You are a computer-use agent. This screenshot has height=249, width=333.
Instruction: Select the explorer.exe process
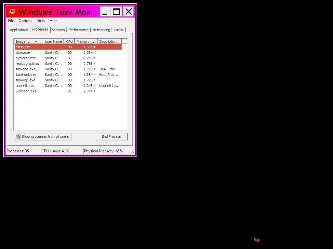click(68, 58)
